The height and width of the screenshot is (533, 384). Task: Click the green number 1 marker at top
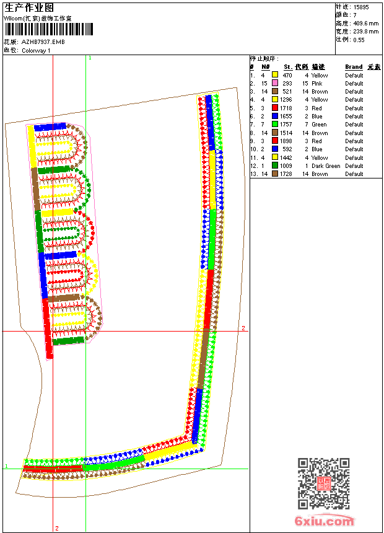pos(90,58)
